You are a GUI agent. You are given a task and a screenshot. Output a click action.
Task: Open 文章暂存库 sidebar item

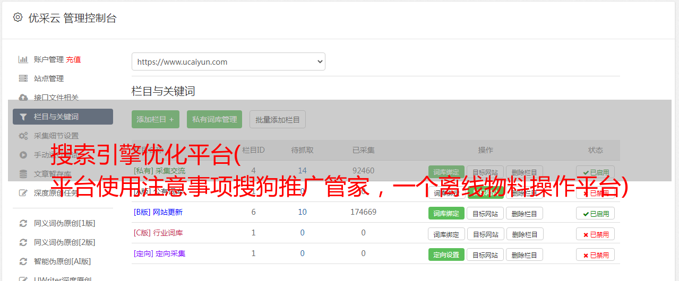[53, 174]
